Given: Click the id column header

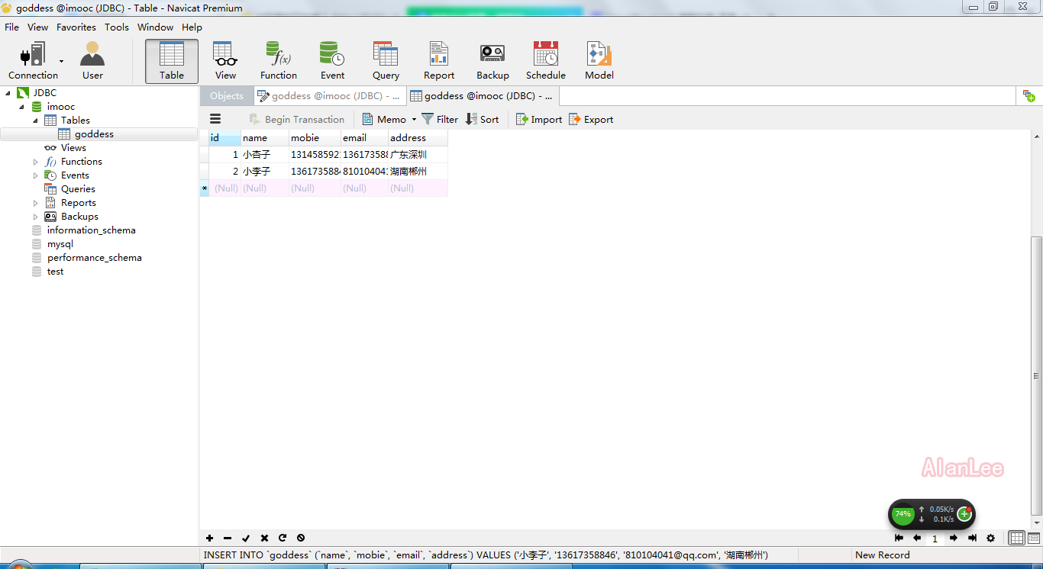Looking at the screenshot, I should (x=224, y=138).
